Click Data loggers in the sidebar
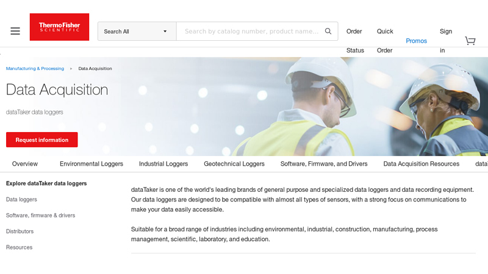This screenshot has height=274, width=488. coord(21,200)
